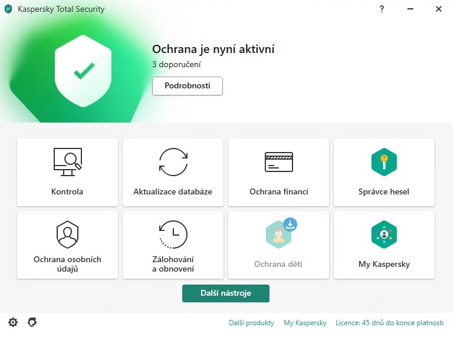Select the Ochrana osobních údajů label
This screenshot has height=337, width=457.
67,264
